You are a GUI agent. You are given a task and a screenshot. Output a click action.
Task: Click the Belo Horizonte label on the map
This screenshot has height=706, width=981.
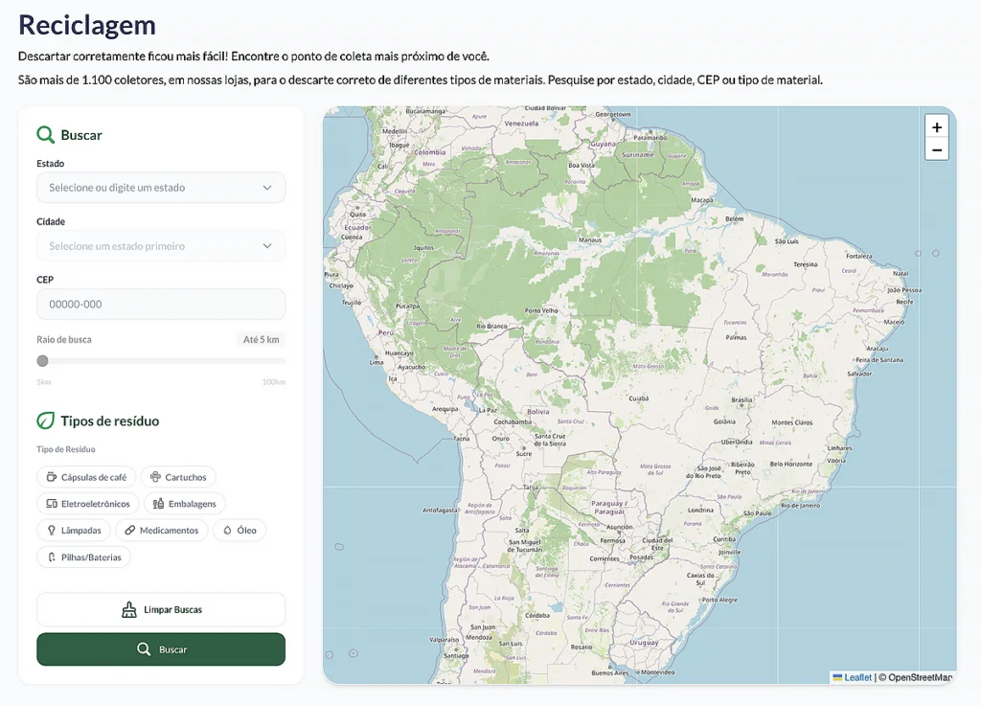click(790, 464)
